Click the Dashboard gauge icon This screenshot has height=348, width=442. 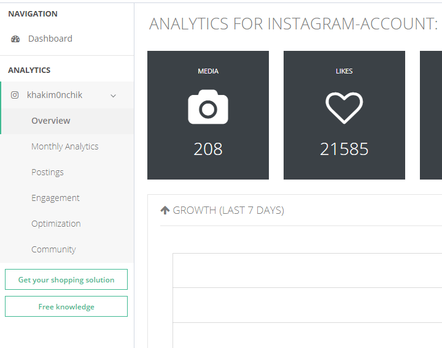(x=15, y=39)
